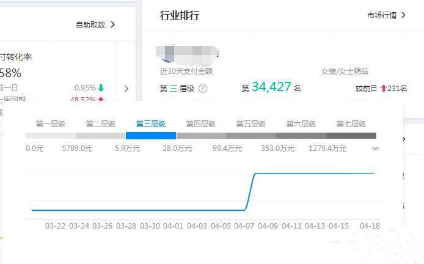Click the 较前日 text beside 231名
Screen dimensions: 424x264
pyautogui.click(x=367, y=89)
